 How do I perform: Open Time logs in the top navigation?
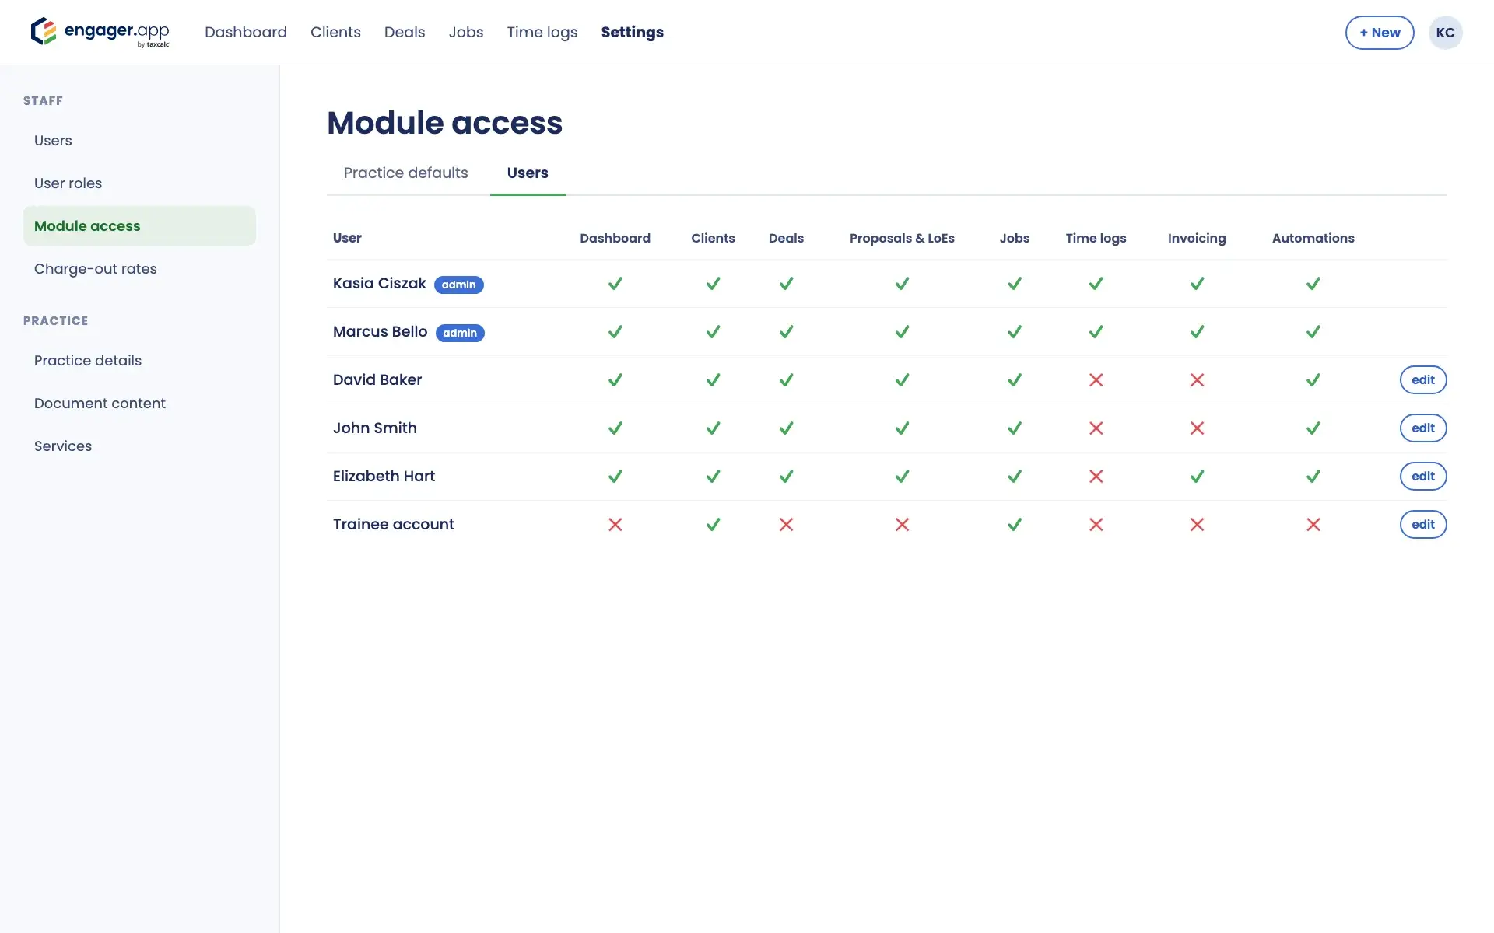[x=542, y=32]
